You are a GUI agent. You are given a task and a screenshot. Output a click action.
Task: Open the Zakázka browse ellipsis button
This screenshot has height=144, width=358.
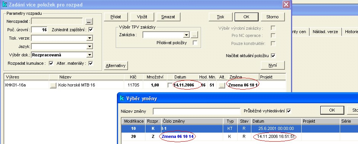tap(194, 35)
